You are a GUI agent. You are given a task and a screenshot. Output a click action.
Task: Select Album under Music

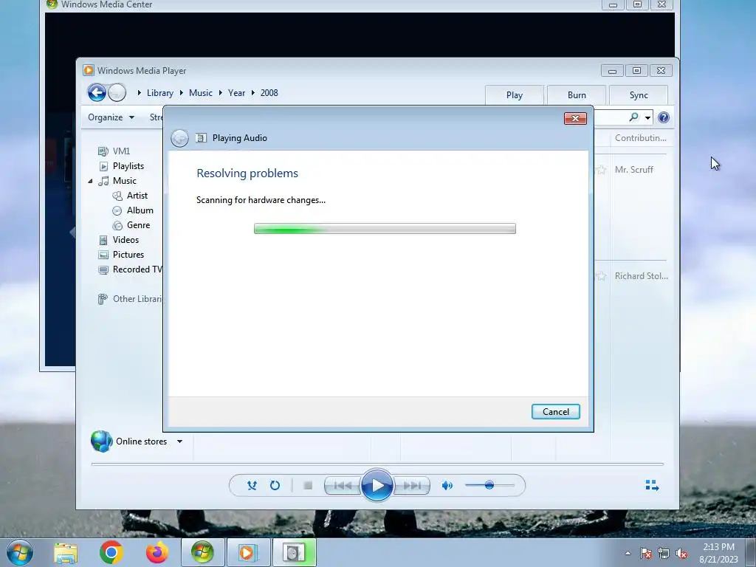(x=140, y=210)
